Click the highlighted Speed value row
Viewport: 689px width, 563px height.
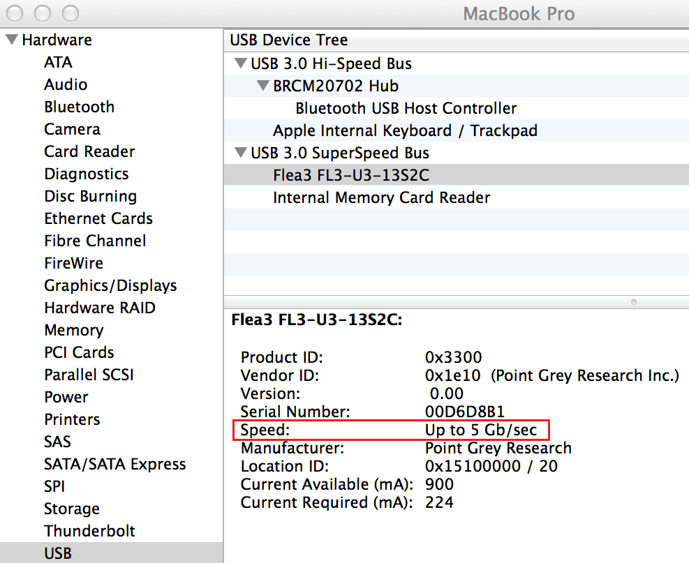click(x=391, y=430)
